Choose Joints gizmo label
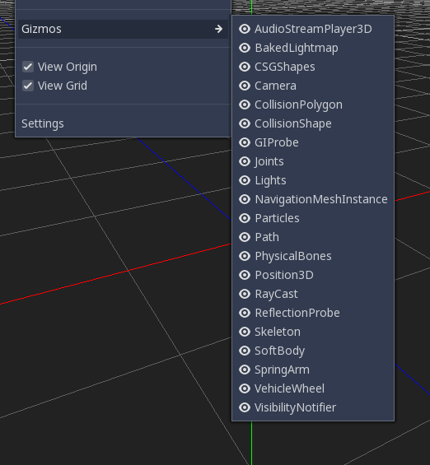The height and width of the screenshot is (465, 430). (269, 162)
